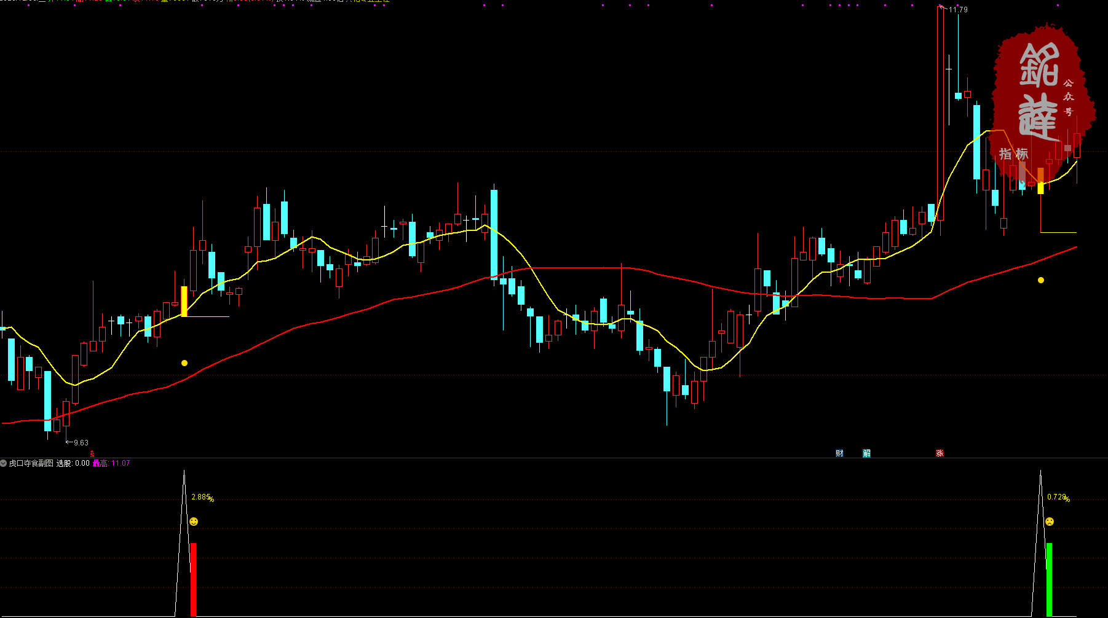Click the blue 财 finance marker icon
Screen dimensions: 1108x618
point(839,453)
